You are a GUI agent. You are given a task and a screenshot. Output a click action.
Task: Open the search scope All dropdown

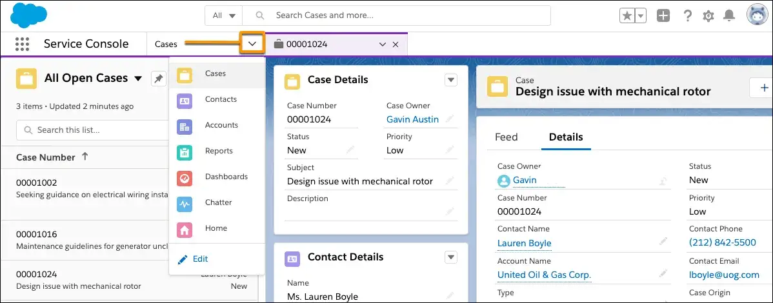[224, 15]
